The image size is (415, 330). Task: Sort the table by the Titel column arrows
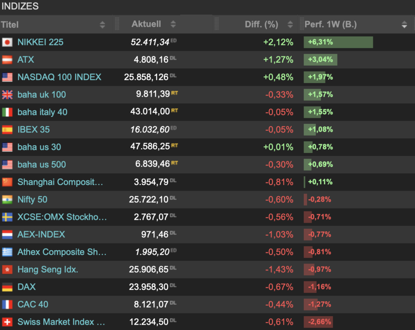click(x=102, y=25)
